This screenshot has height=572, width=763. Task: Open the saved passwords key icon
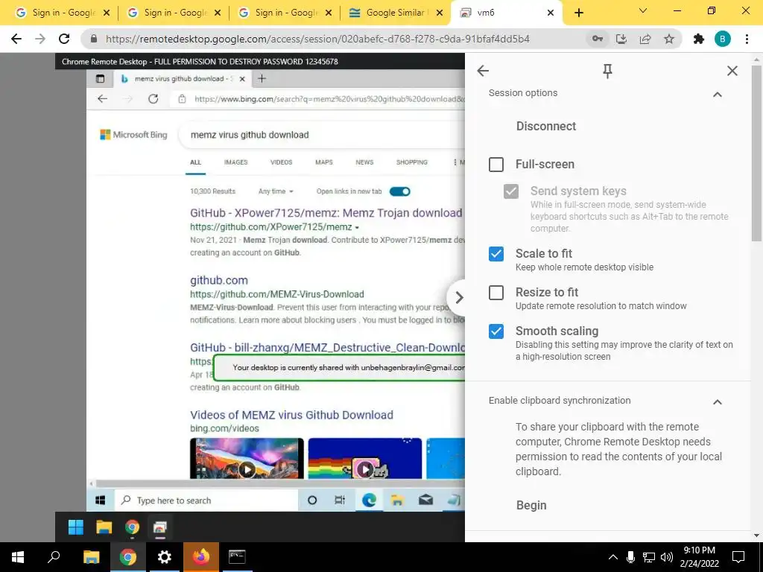(x=598, y=39)
